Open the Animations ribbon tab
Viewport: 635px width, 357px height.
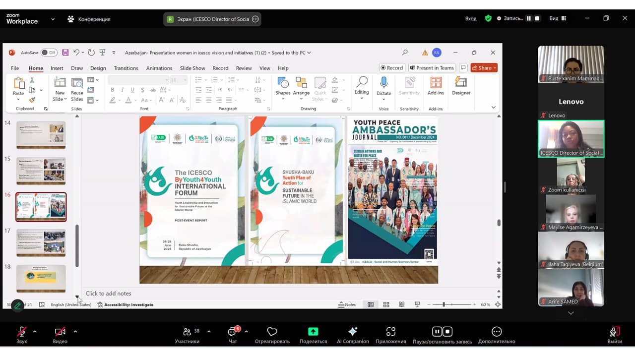coord(159,68)
